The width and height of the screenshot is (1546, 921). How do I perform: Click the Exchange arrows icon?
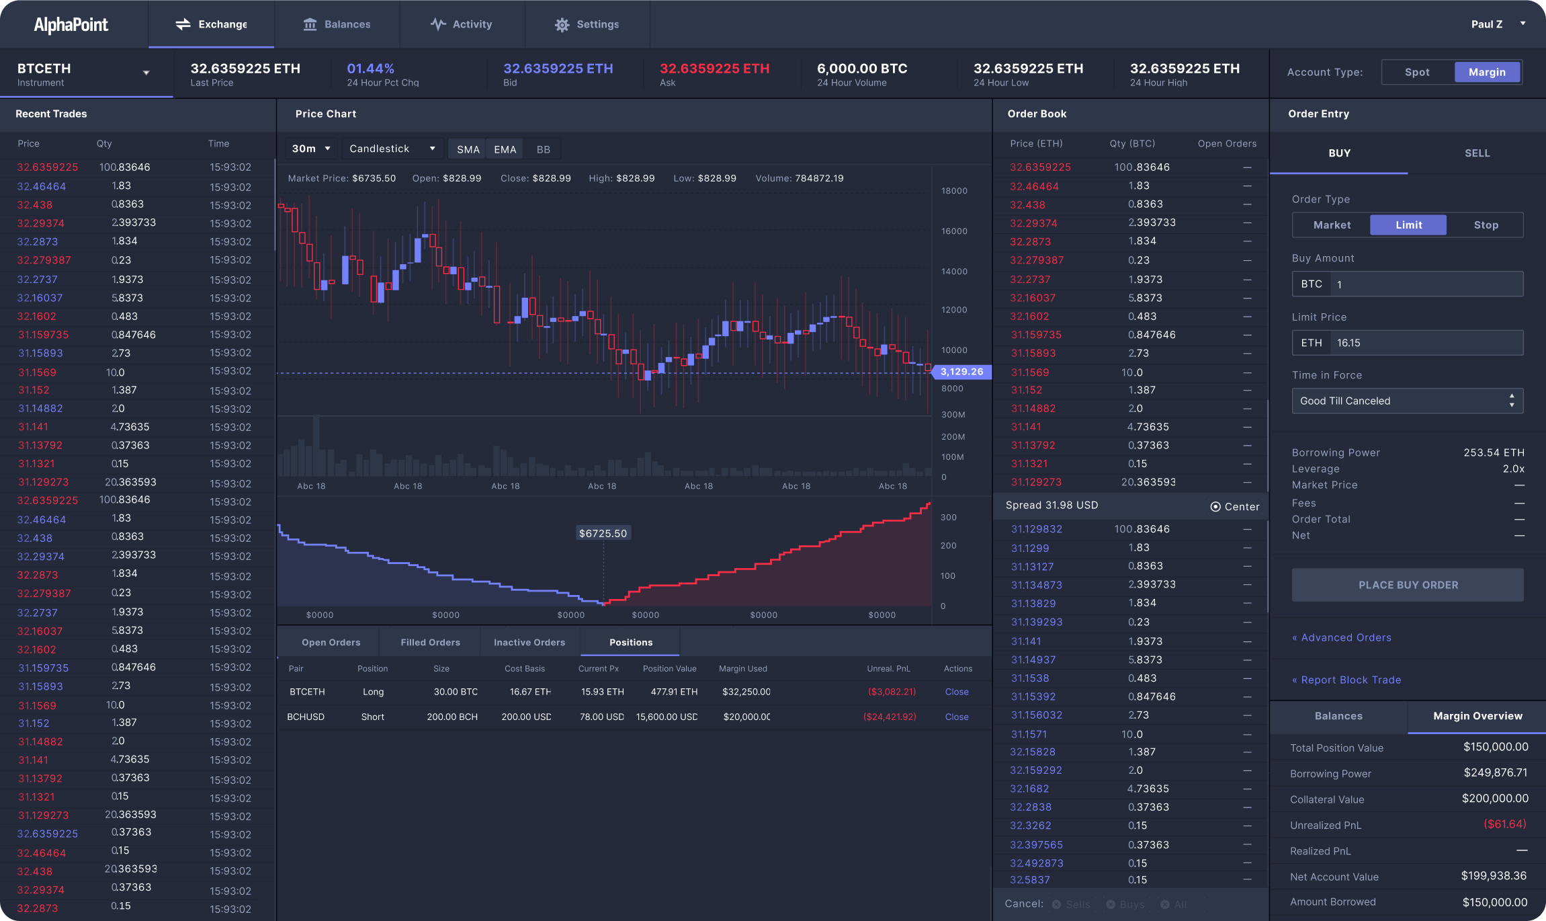point(183,24)
